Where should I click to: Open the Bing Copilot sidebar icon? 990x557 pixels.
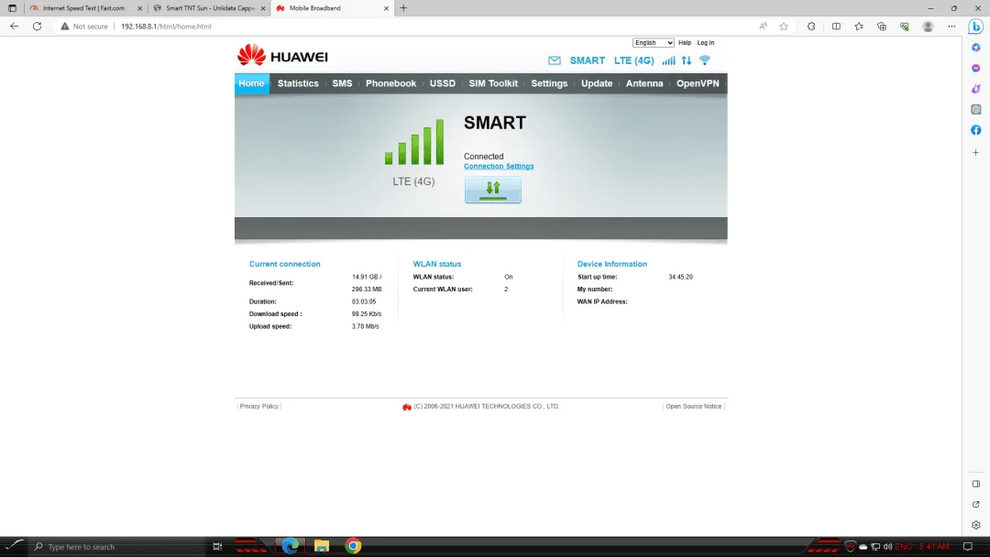tap(976, 27)
